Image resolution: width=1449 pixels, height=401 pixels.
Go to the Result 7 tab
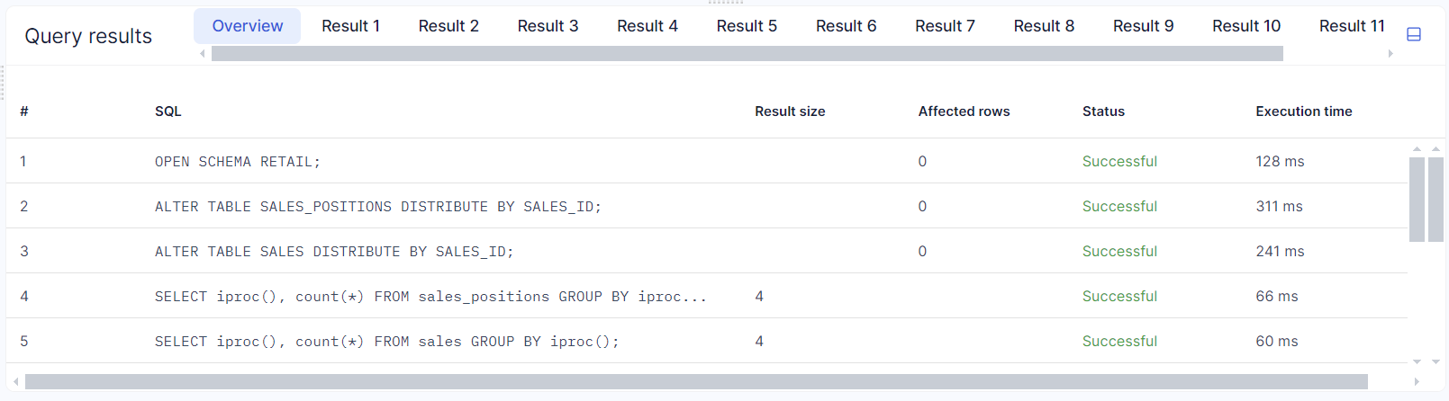pyautogui.click(x=945, y=26)
